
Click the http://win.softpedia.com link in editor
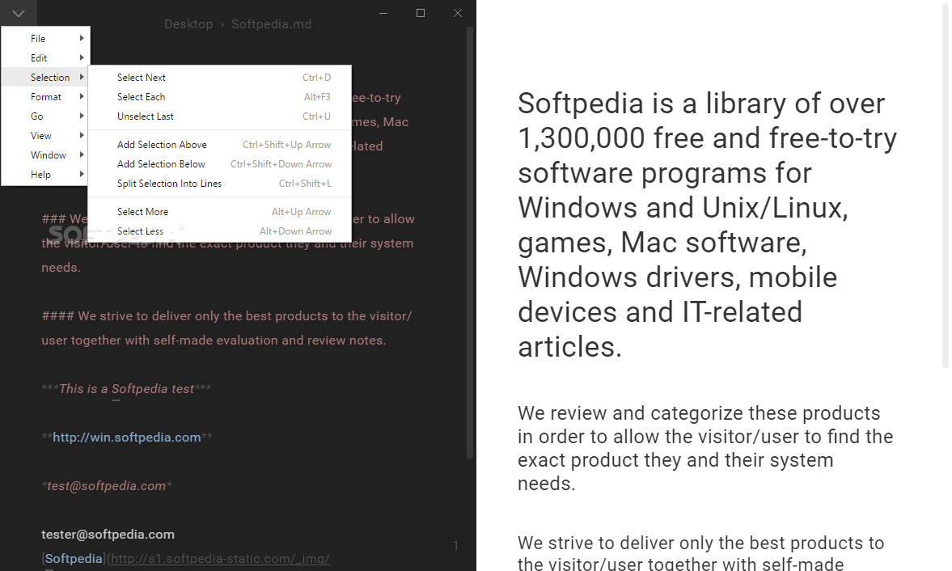tap(126, 438)
